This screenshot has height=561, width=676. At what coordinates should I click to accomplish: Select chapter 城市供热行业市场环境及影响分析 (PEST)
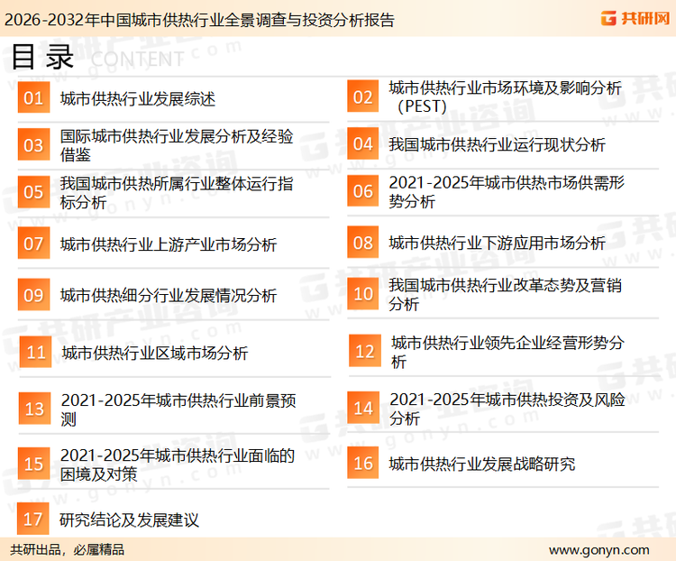pos(505,97)
